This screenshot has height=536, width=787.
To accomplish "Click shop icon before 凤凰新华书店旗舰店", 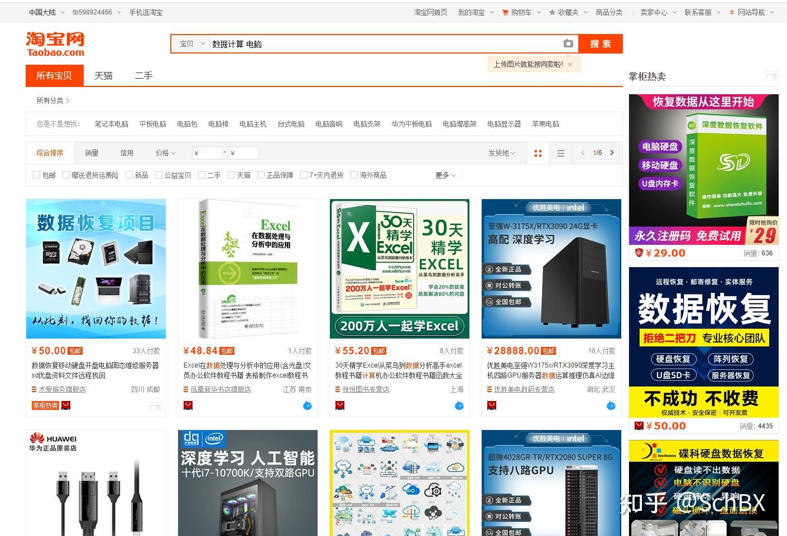I will point(186,389).
